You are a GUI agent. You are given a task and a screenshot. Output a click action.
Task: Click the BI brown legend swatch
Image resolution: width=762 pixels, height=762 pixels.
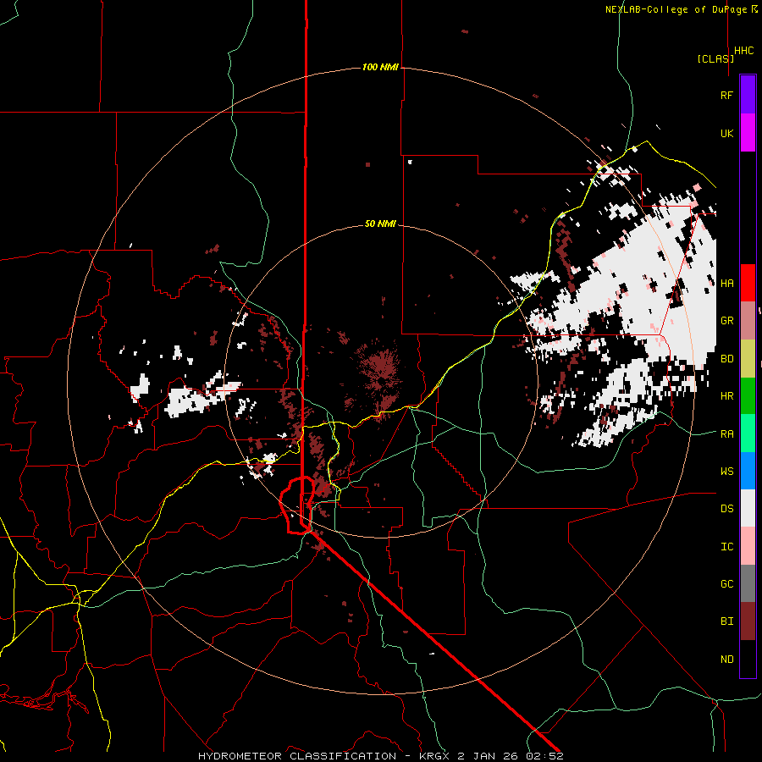tap(748, 621)
